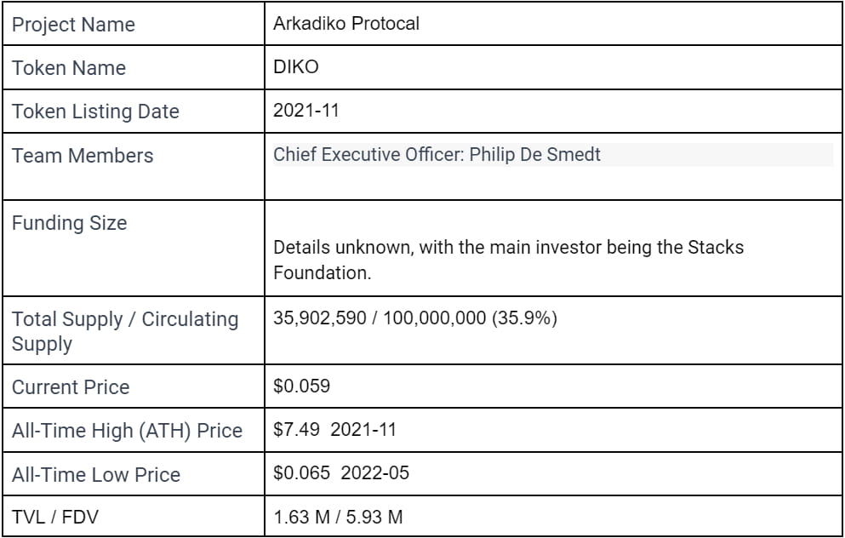Select the $0.065 all-time low value
Viewport: 845px width, 538px height.
pyautogui.click(x=301, y=472)
